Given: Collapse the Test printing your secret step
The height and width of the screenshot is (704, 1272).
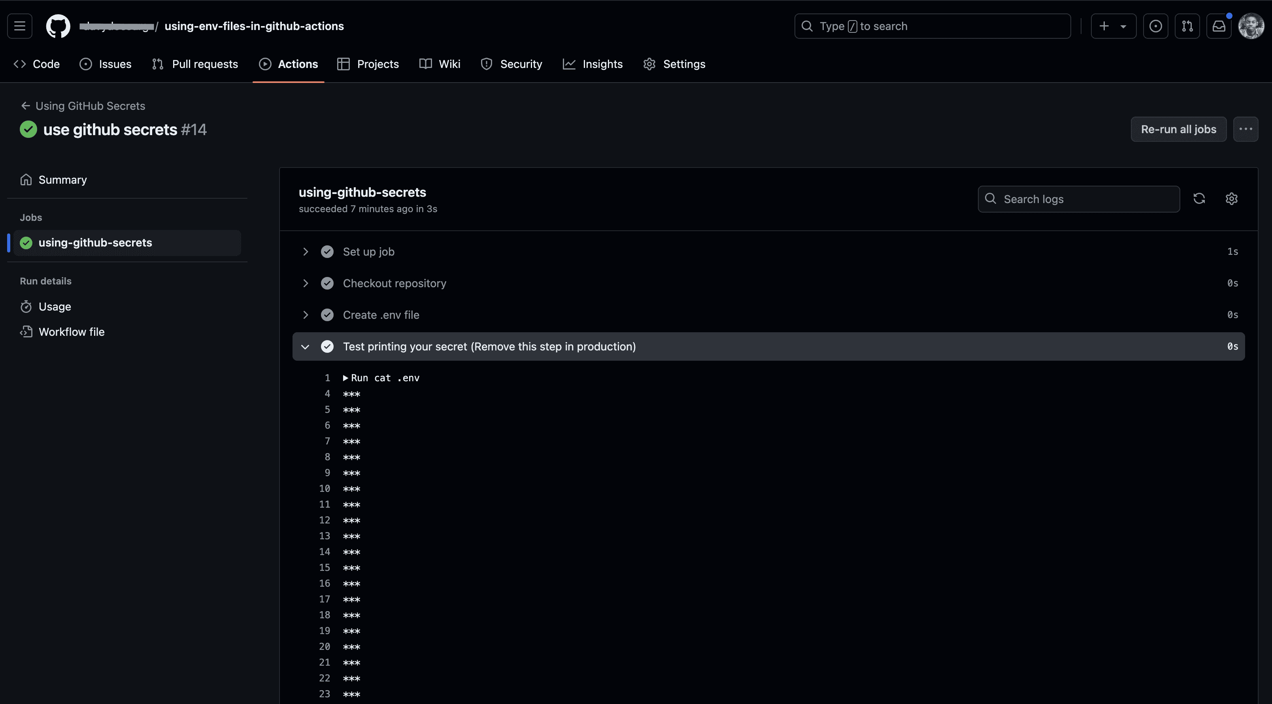Looking at the screenshot, I should click(x=305, y=346).
